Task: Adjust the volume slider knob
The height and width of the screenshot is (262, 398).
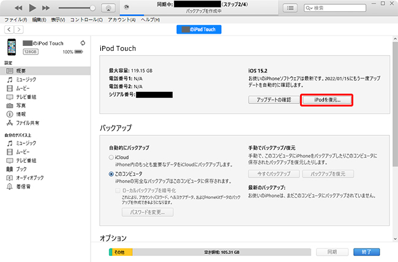Action: click(92, 8)
